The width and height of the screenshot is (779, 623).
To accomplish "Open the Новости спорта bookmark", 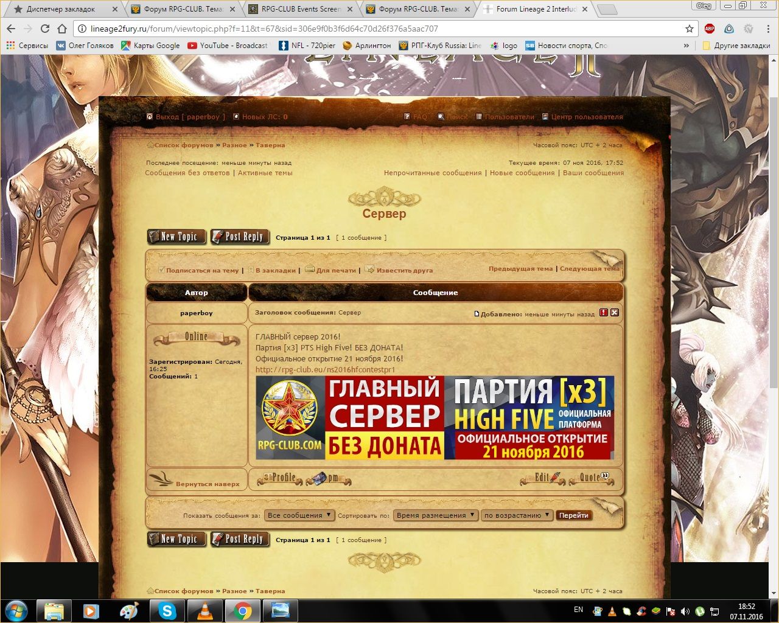I will click(x=566, y=46).
